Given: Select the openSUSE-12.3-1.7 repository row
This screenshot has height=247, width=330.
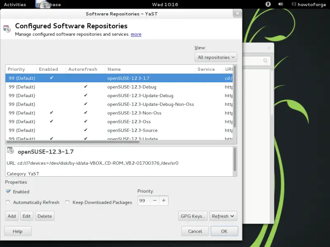Looking at the screenshot, I should (x=119, y=78).
